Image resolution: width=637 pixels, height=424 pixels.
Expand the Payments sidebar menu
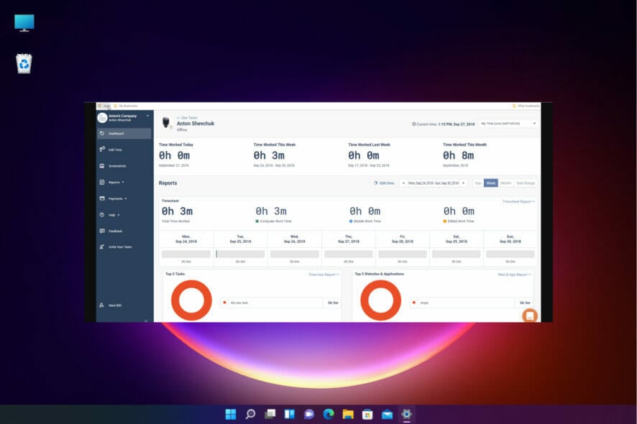118,198
